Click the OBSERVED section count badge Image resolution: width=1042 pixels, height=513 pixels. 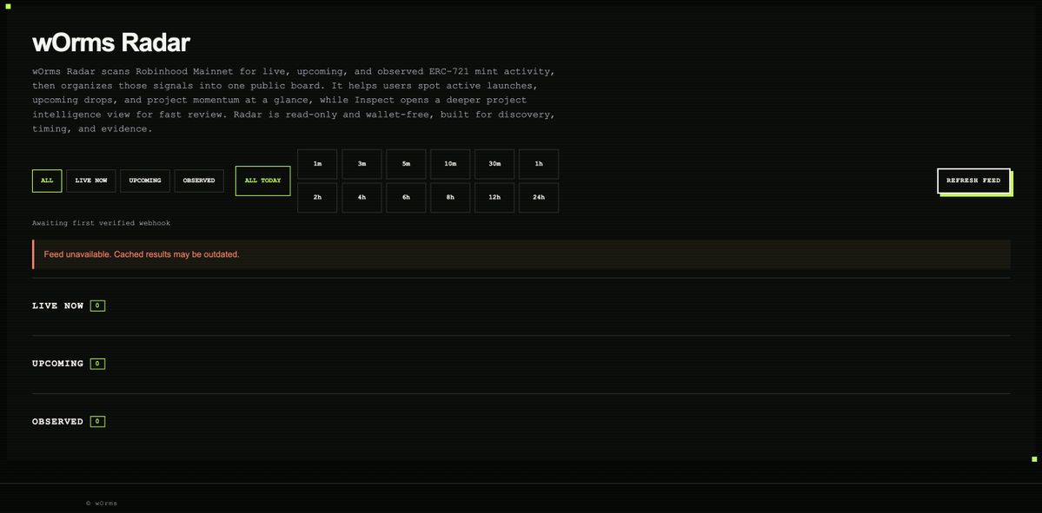click(97, 421)
